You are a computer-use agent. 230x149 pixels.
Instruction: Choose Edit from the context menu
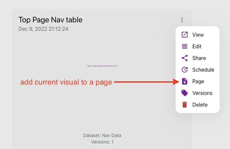pos(197,46)
